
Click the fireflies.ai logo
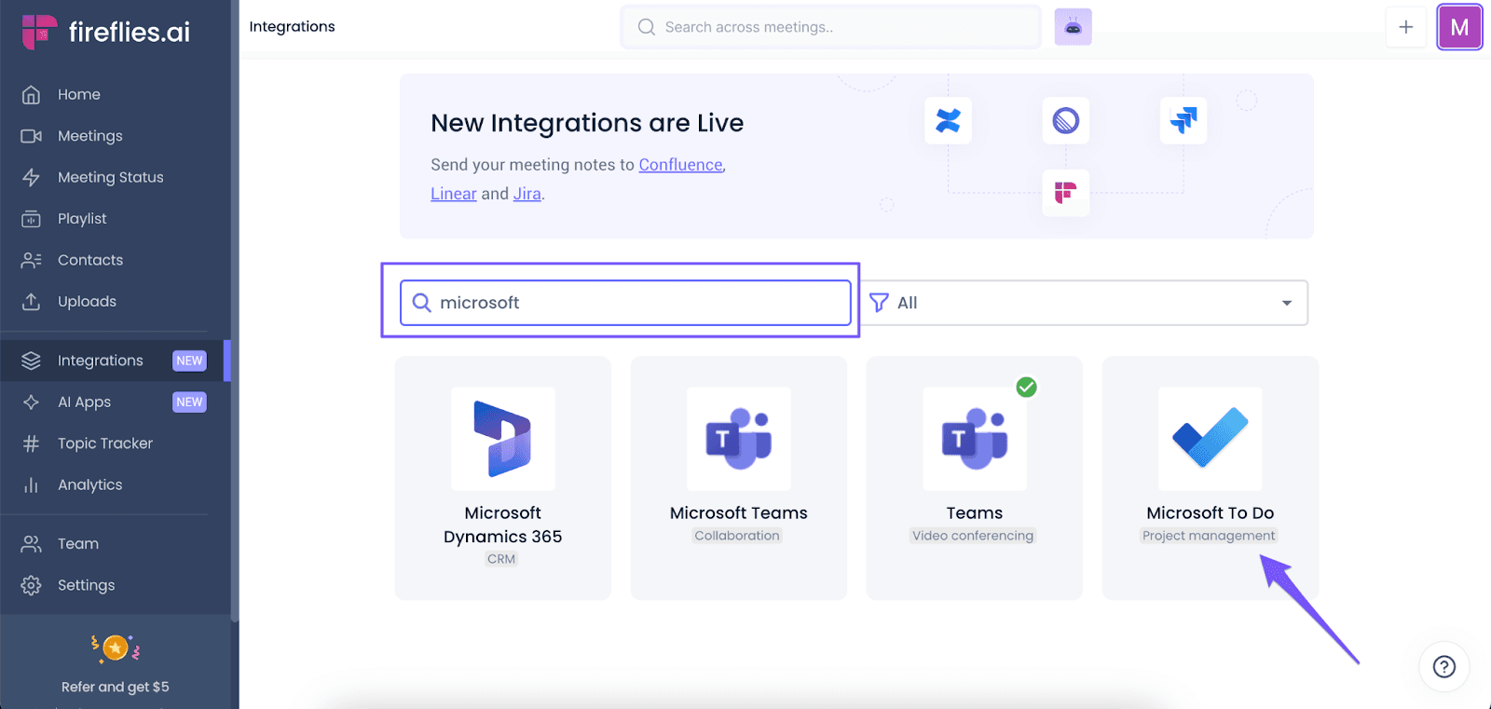[106, 32]
